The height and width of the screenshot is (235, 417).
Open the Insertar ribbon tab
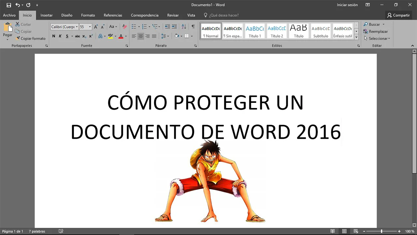point(46,15)
